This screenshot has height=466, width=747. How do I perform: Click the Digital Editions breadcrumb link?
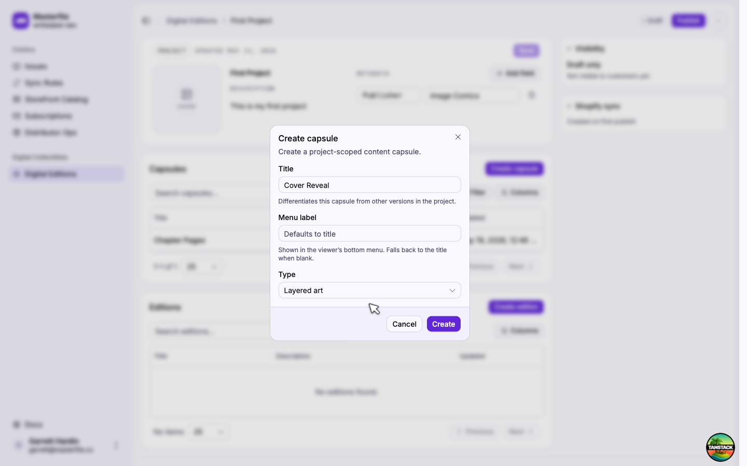tap(191, 21)
